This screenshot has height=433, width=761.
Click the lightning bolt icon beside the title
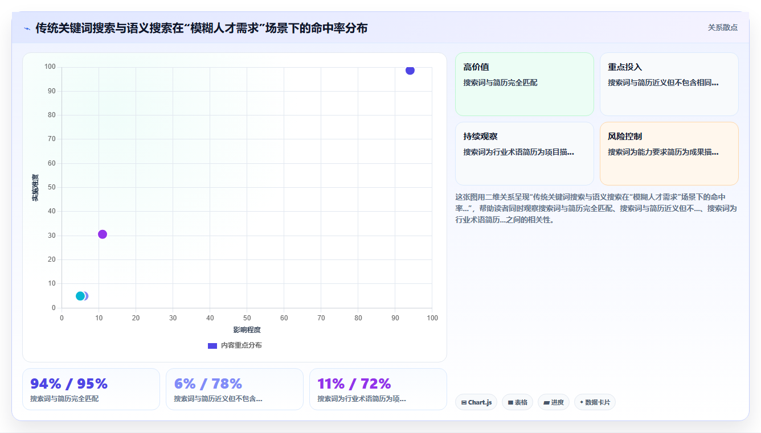pyautogui.click(x=27, y=28)
